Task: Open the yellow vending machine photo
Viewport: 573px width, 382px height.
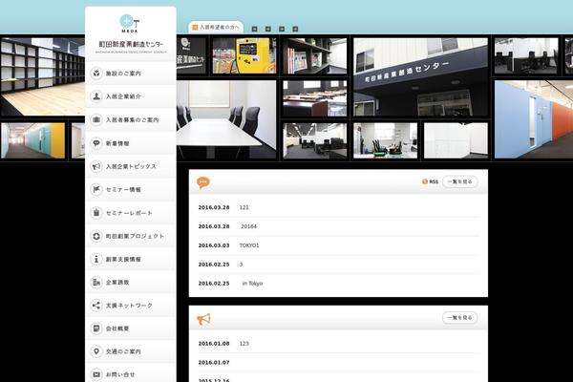Action: pos(244,56)
